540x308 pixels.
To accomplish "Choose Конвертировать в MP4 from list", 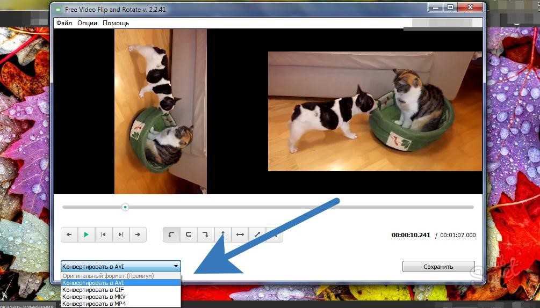I will click(120, 304).
